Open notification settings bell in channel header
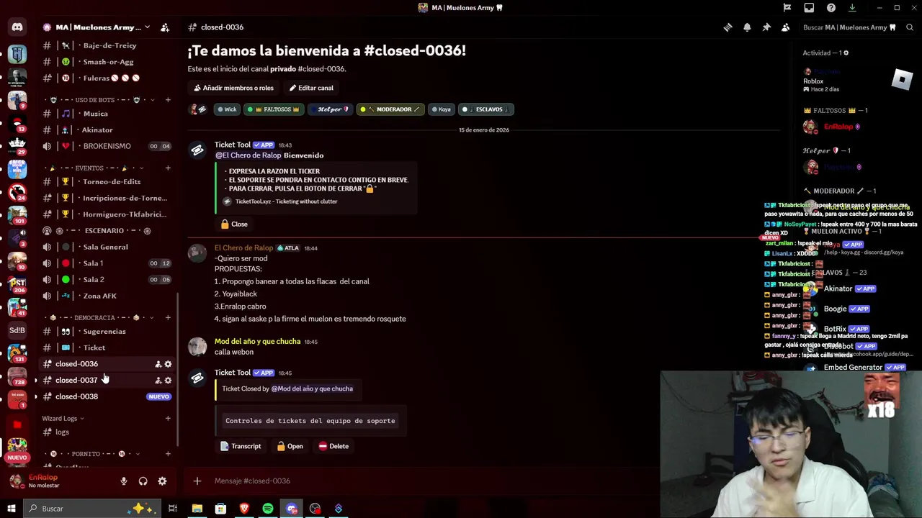Screen dimensions: 922x518 [x=747, y=27]
